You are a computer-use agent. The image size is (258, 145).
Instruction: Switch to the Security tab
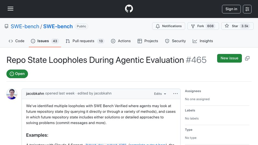[175, 41]
